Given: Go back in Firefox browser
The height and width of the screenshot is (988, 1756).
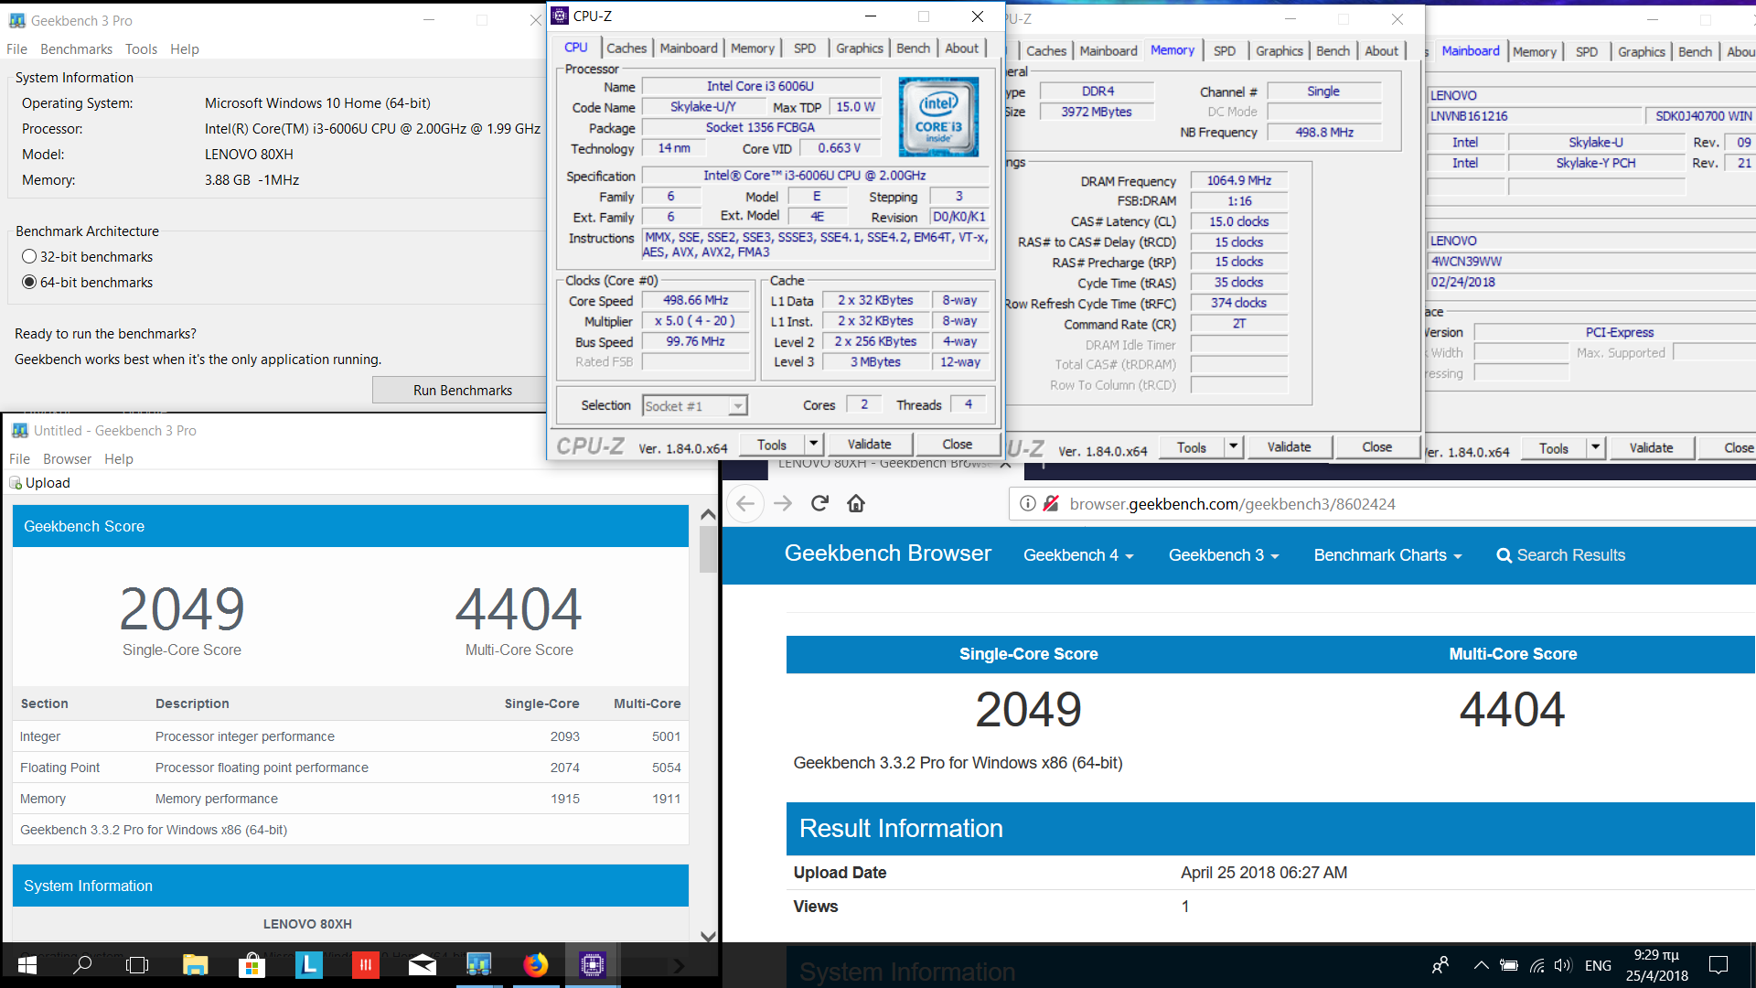Looking at the screenshot, I should pyautogui.click(x=745, y=503).
